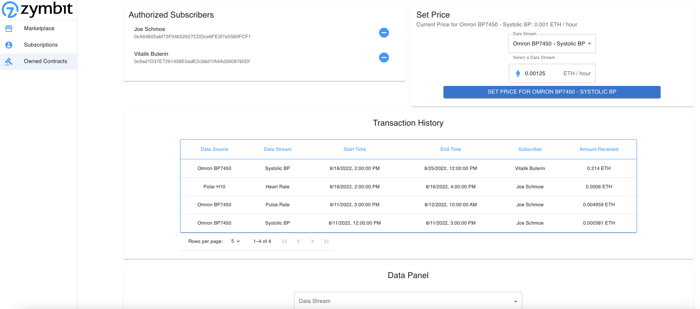Click the 8/11/2022, 12:00:00 PM start time
The width and height of the screenshot is (700, 309).
click(354, 223)
